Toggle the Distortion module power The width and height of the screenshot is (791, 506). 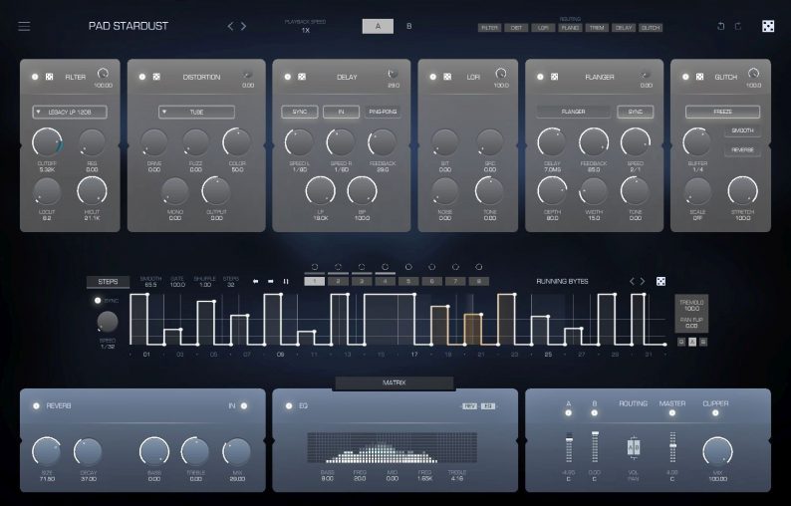(142, 77)
